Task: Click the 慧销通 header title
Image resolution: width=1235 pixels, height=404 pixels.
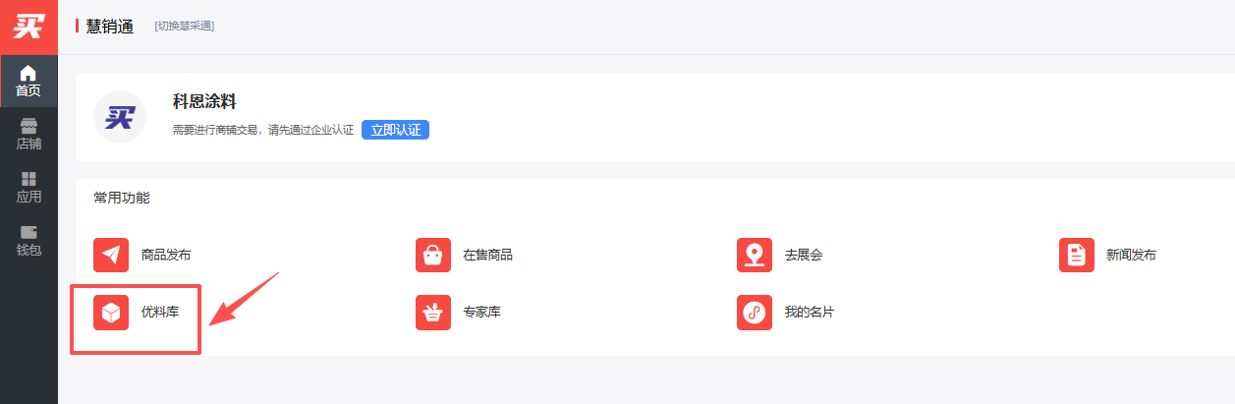Action: 109,27
